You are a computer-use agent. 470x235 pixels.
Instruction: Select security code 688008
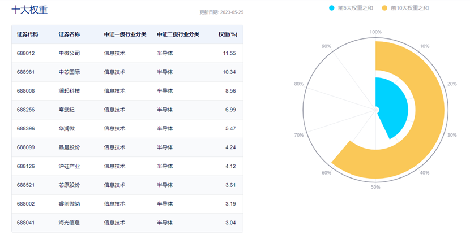point(26,91)
